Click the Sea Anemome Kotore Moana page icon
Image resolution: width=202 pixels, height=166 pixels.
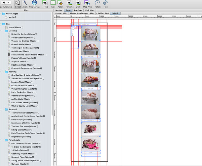click(9, 54)
